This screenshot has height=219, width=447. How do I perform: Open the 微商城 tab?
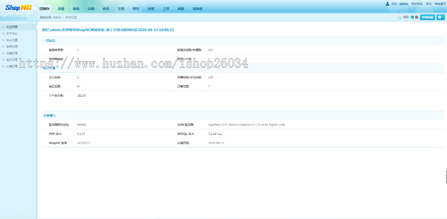coord(197,9)
